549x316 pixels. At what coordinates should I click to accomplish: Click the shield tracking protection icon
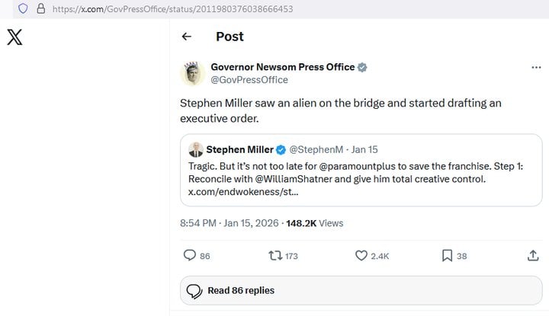pyautogui.click(x=23, y=9)
